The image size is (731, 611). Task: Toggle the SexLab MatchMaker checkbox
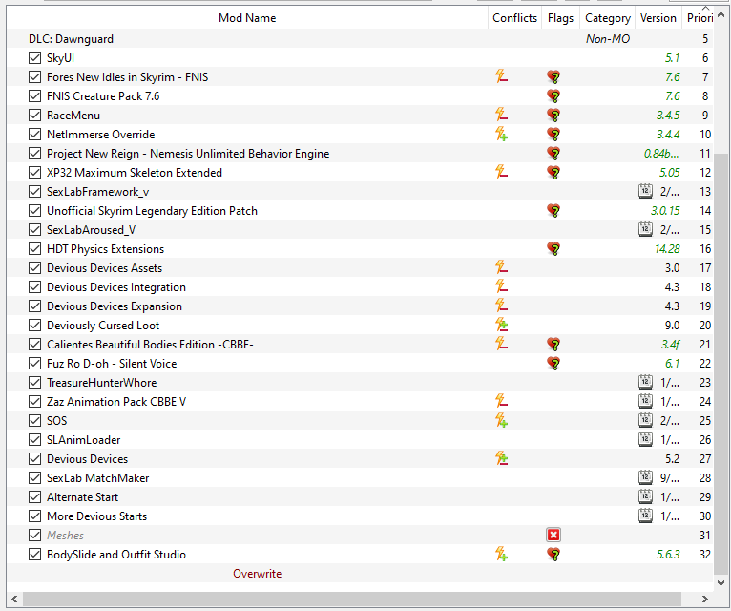coord(34,478)
